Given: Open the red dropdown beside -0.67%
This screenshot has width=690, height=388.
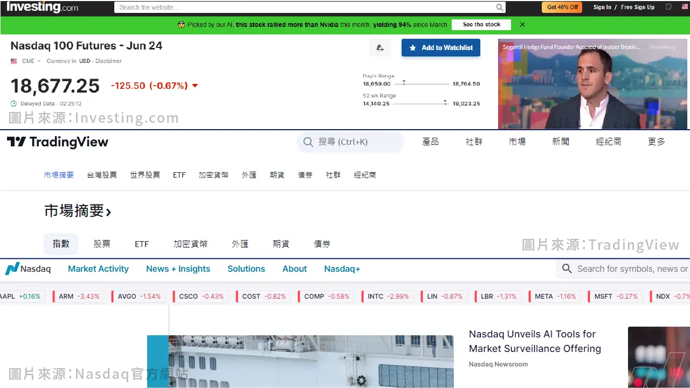Looking at the screenshot, I should click(195, 86).
